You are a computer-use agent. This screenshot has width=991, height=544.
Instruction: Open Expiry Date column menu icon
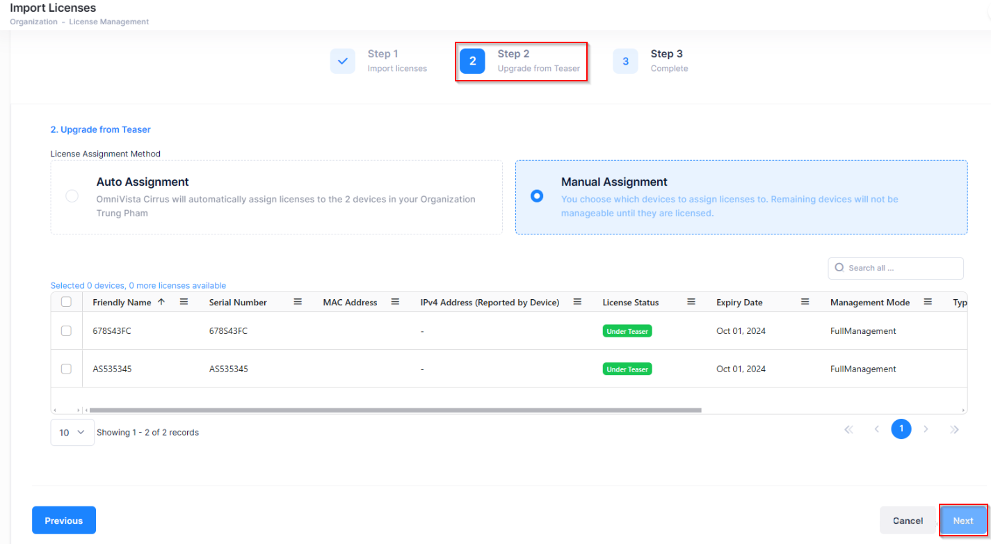pos(805,302)
